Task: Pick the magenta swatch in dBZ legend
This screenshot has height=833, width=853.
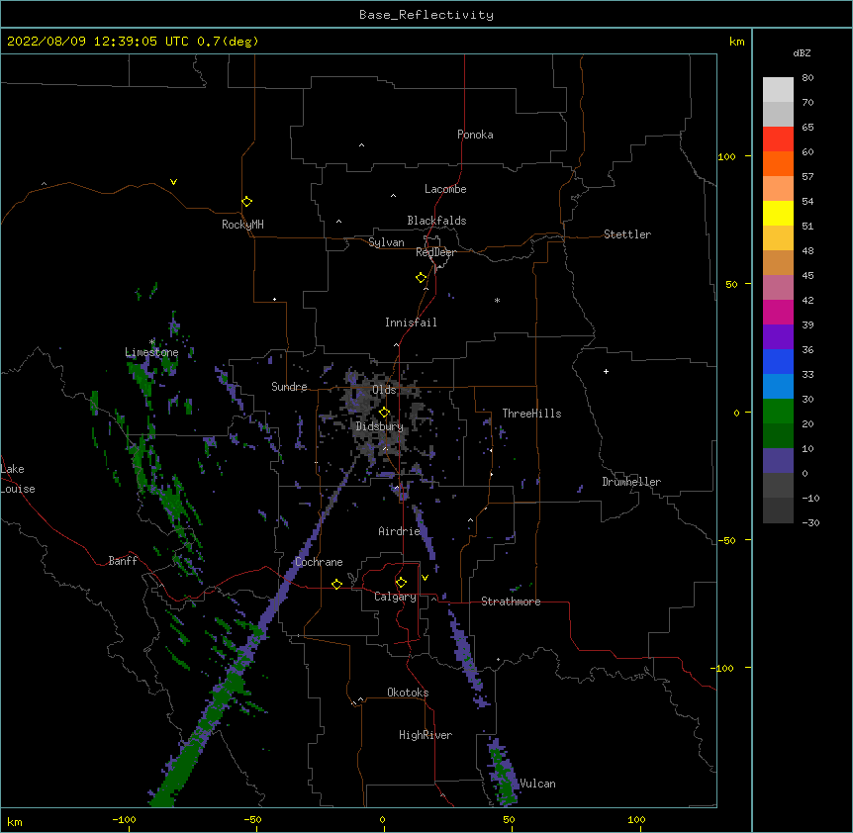Action: pyautogui.click(x=778, y=312)
